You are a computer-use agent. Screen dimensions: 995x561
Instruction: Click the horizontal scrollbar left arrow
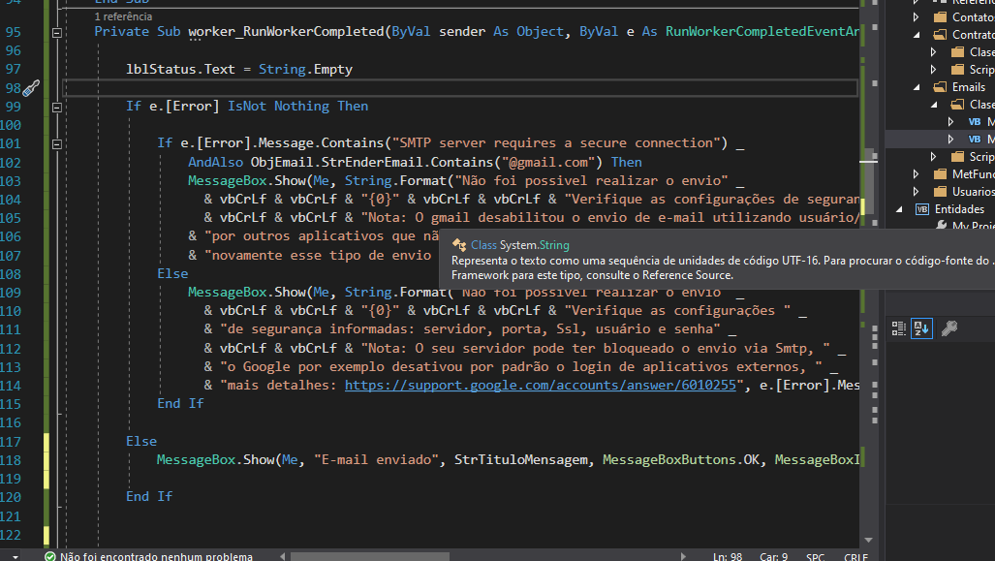click(x=282, y=556)
